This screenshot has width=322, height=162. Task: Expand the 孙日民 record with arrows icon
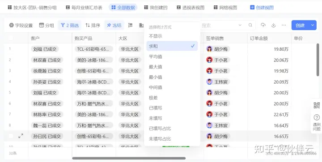(x=21, y=136)
